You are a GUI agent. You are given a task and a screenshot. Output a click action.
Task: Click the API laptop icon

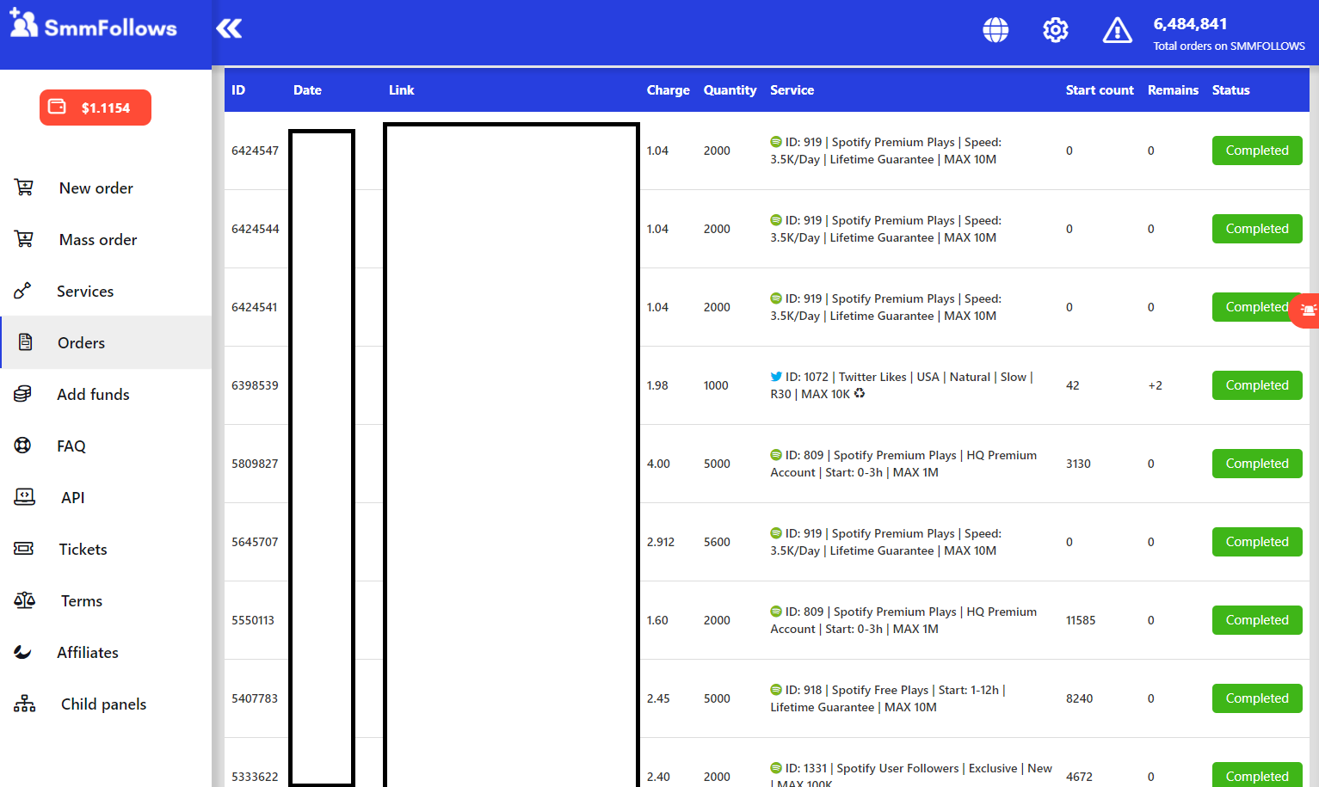[x=25, y=497]
